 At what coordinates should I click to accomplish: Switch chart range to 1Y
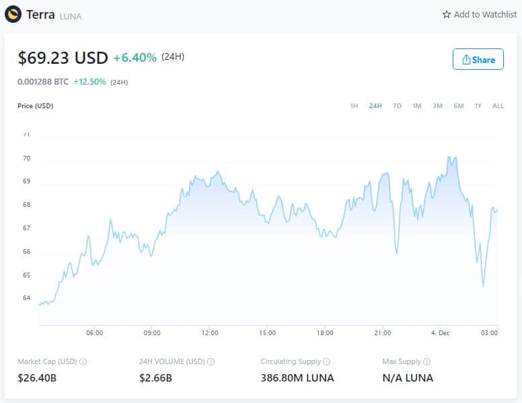click(478, 105)
